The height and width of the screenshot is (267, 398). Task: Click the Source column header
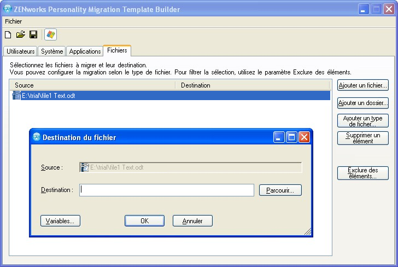(92, 85)
